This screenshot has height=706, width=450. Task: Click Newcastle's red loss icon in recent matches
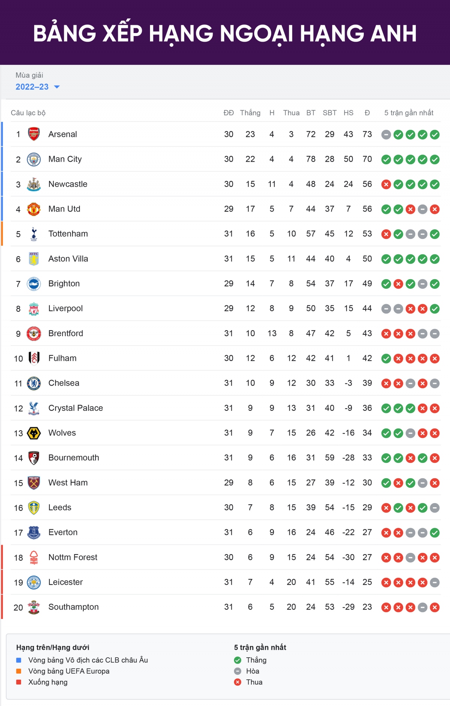click(x=386, y=185)
